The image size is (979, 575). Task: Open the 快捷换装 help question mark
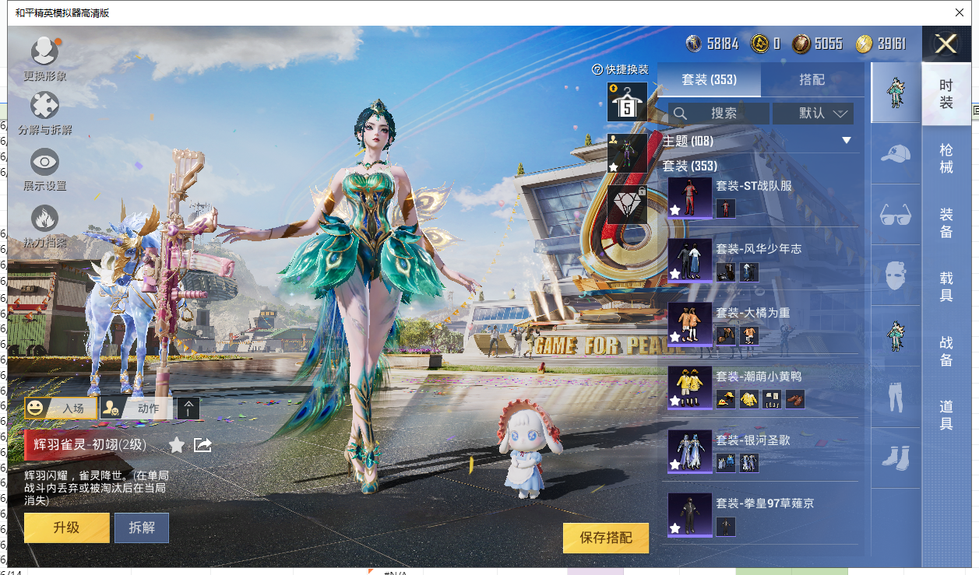pyautogui.click(x=597, y=70)
